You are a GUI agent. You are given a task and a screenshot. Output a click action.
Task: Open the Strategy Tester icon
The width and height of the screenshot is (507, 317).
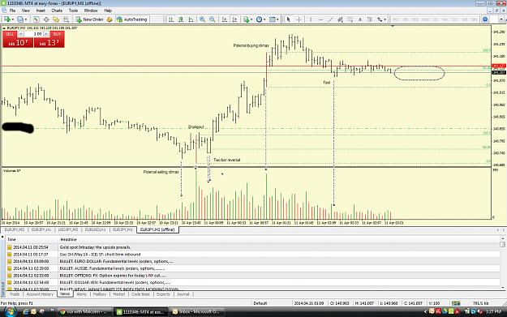[66, 19]
